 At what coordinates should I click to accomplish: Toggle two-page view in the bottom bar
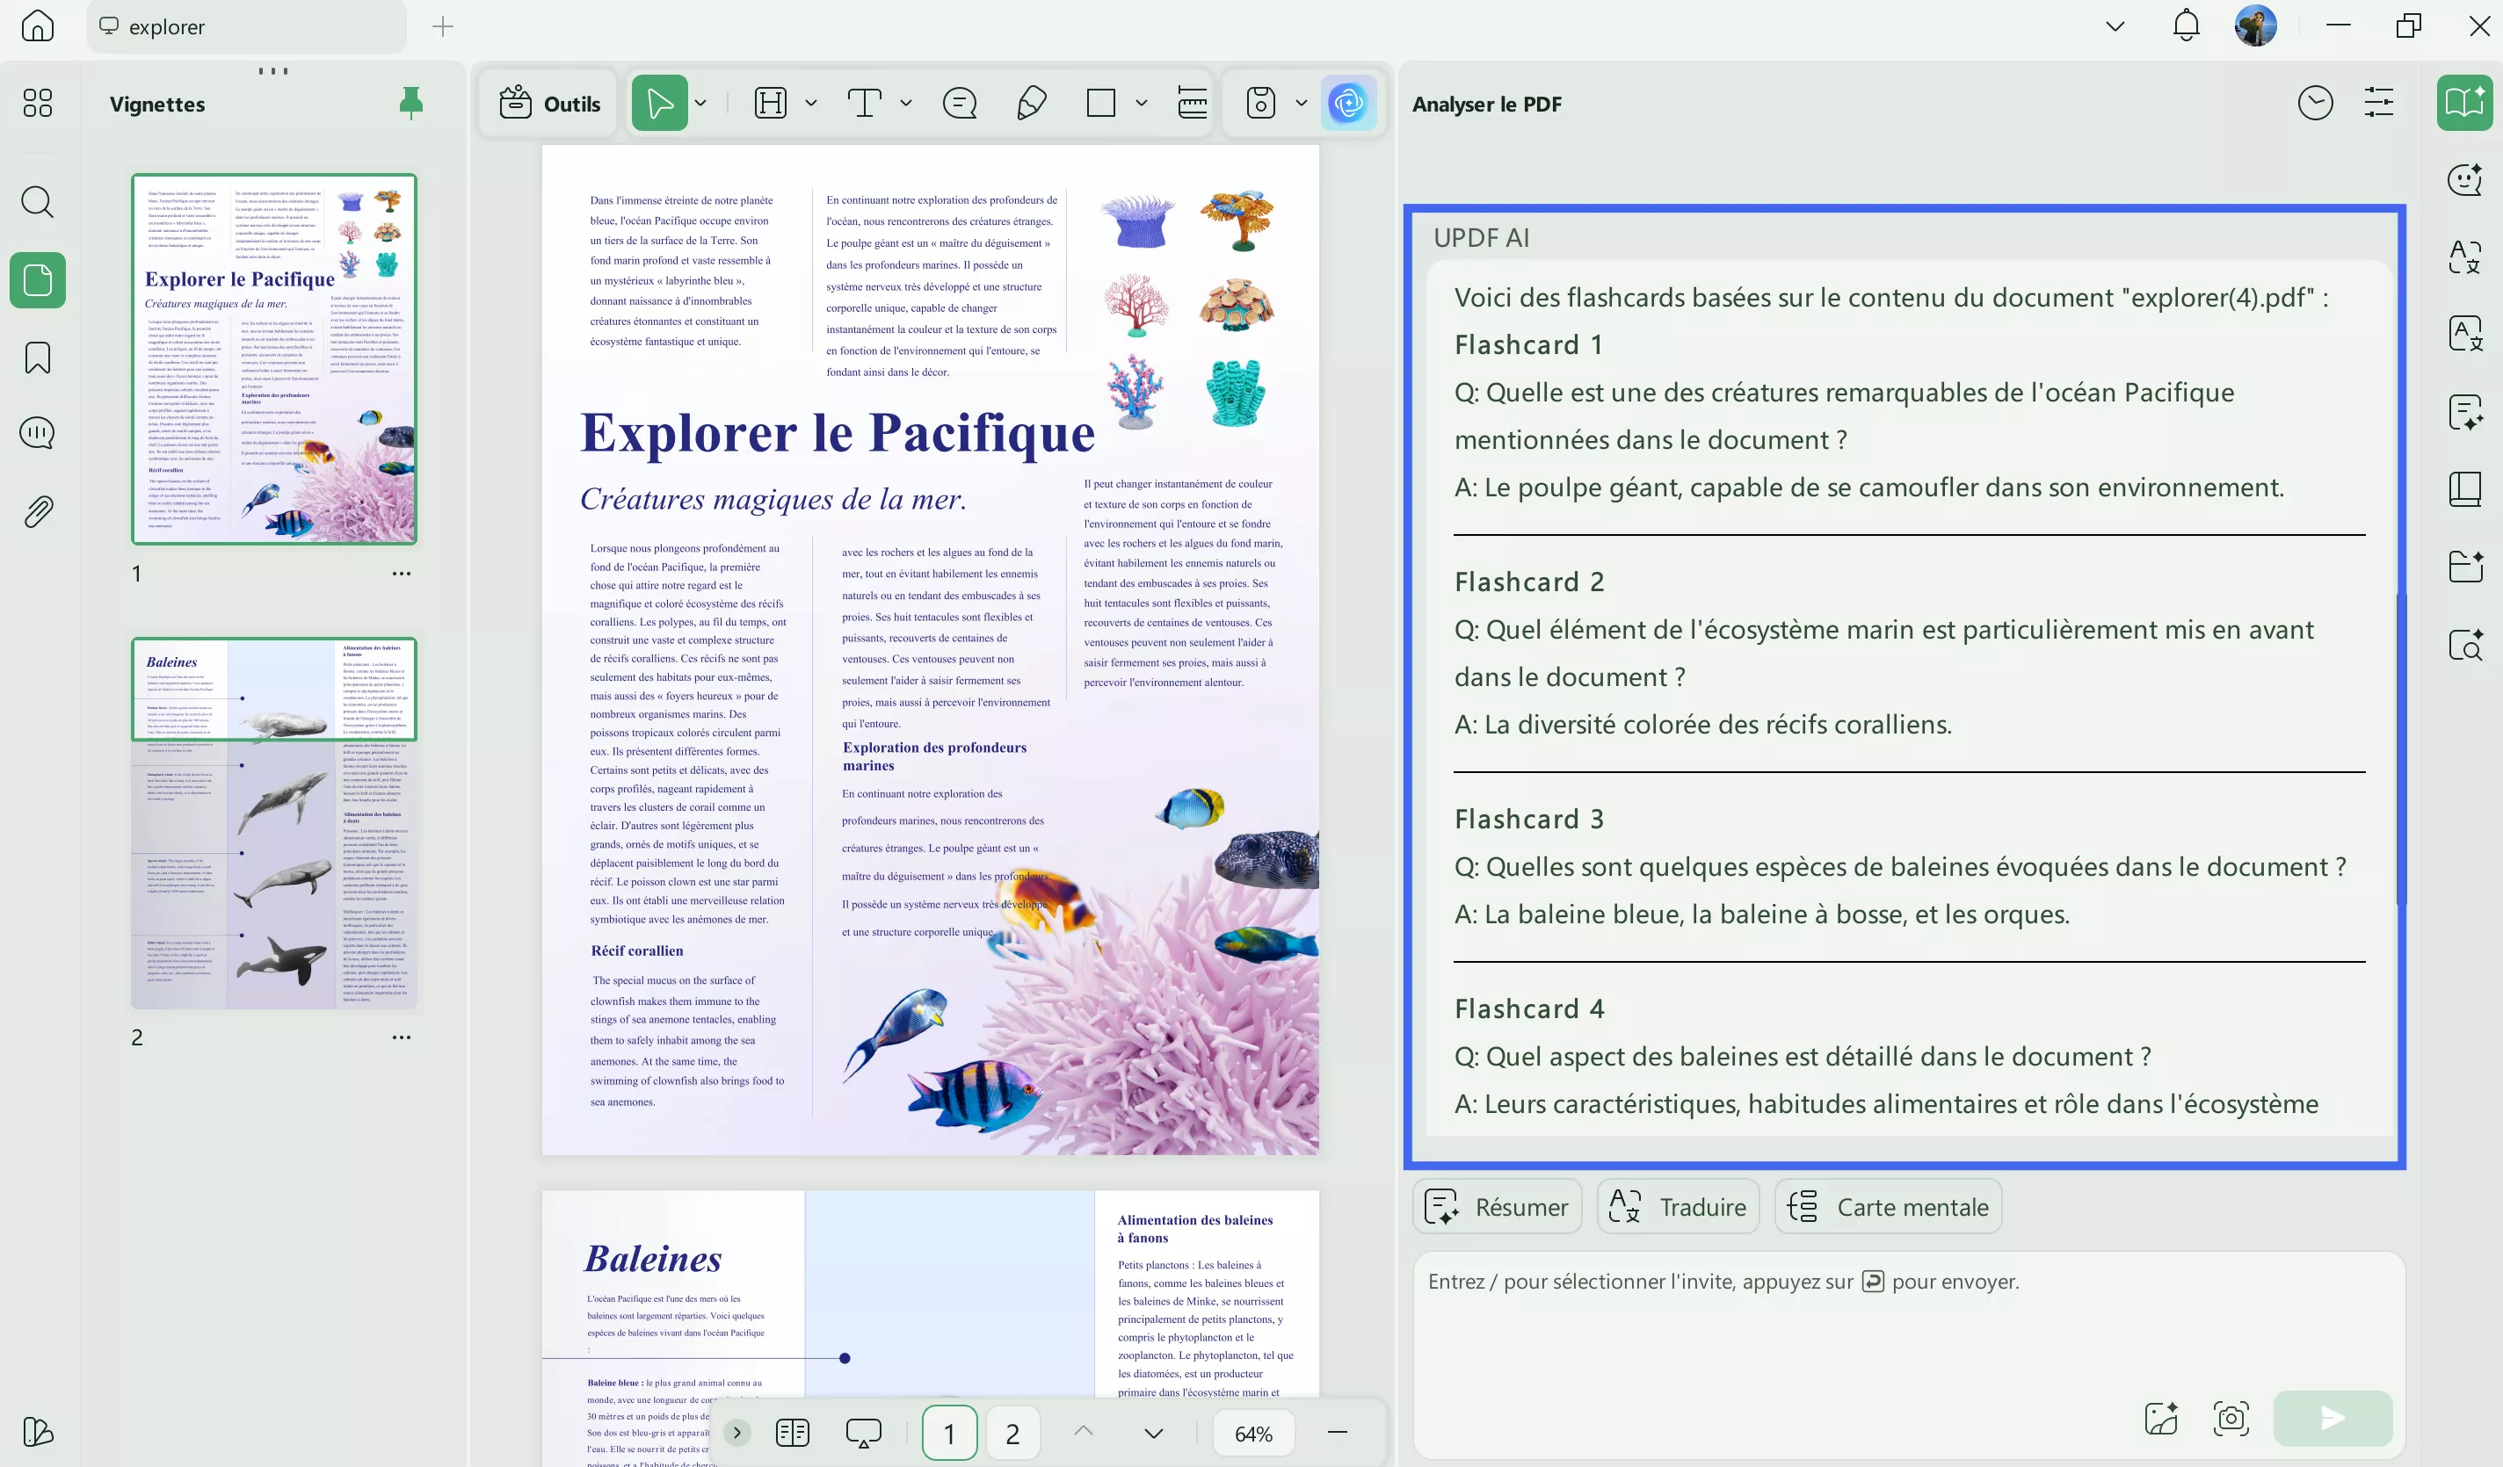click(792, 1432)
